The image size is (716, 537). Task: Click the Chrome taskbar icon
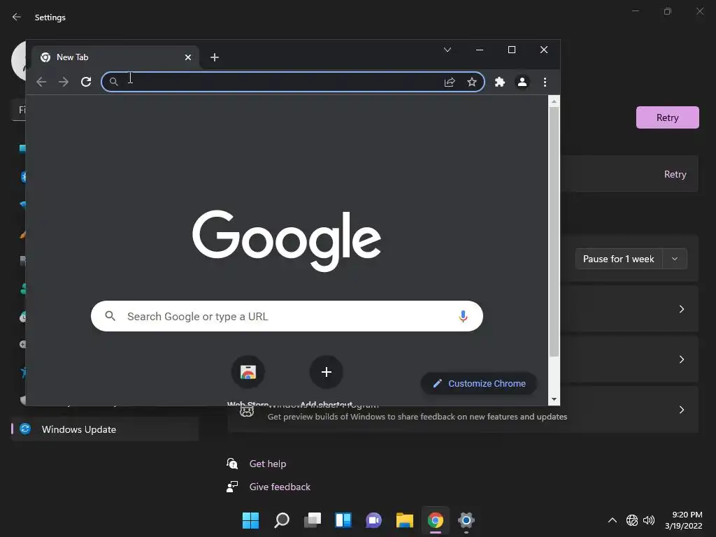435,520
